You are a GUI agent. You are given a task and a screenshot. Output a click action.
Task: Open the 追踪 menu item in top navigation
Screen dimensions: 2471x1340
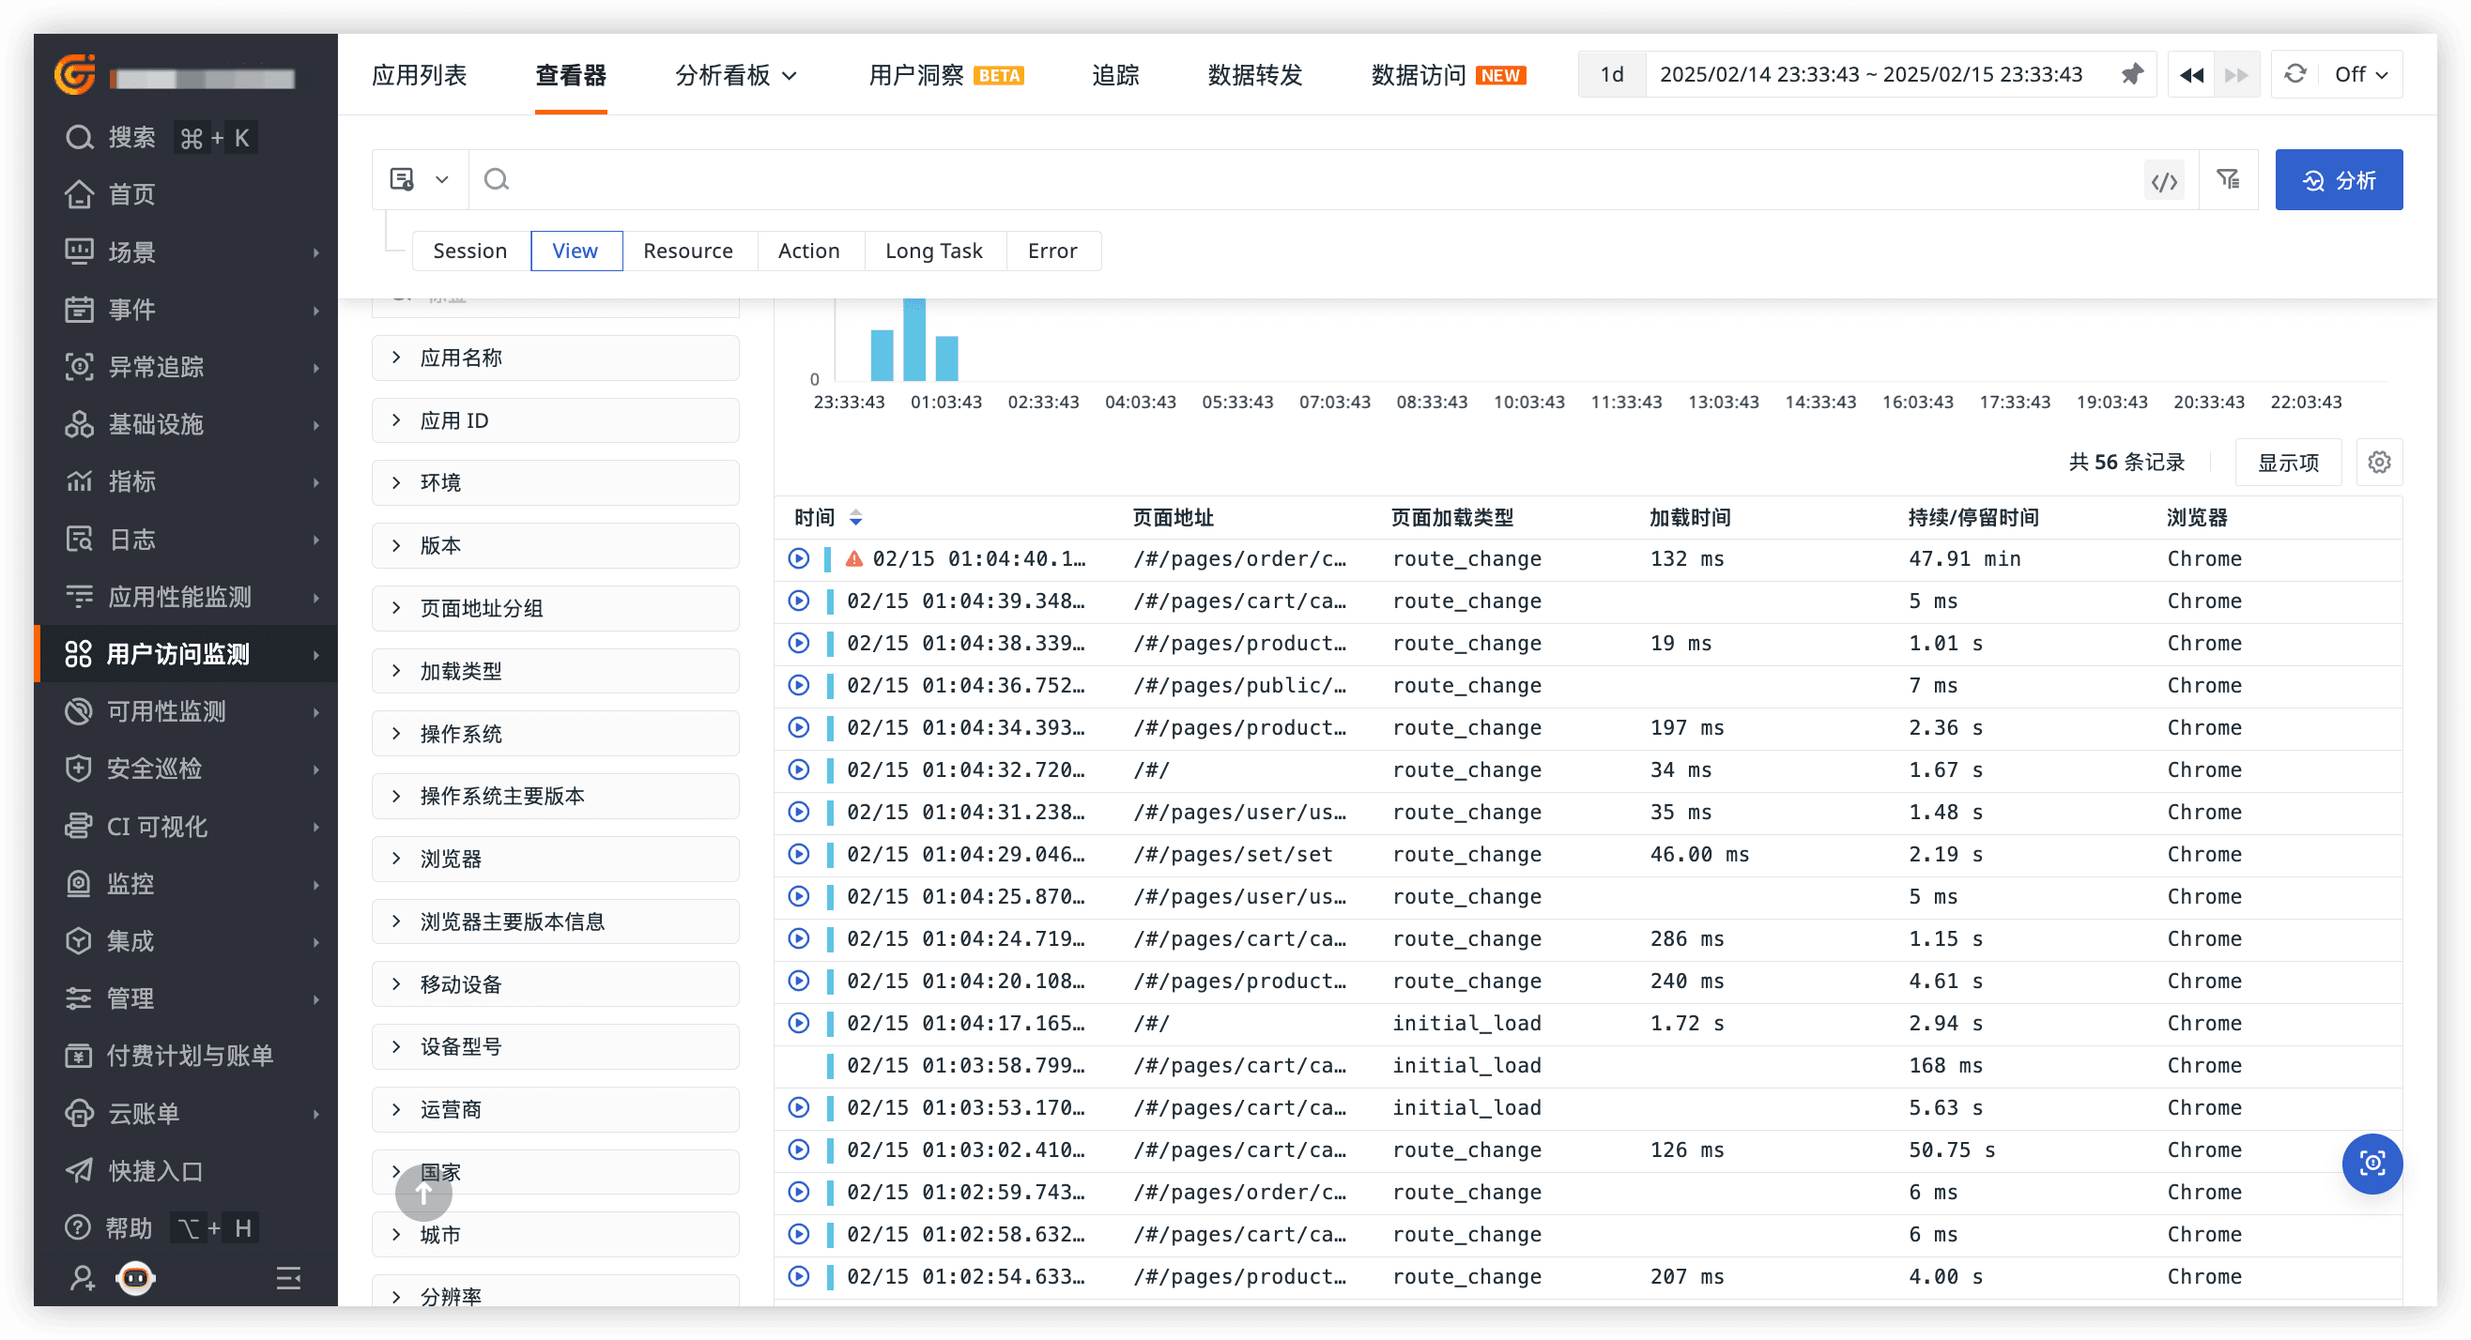(1114, 75)
